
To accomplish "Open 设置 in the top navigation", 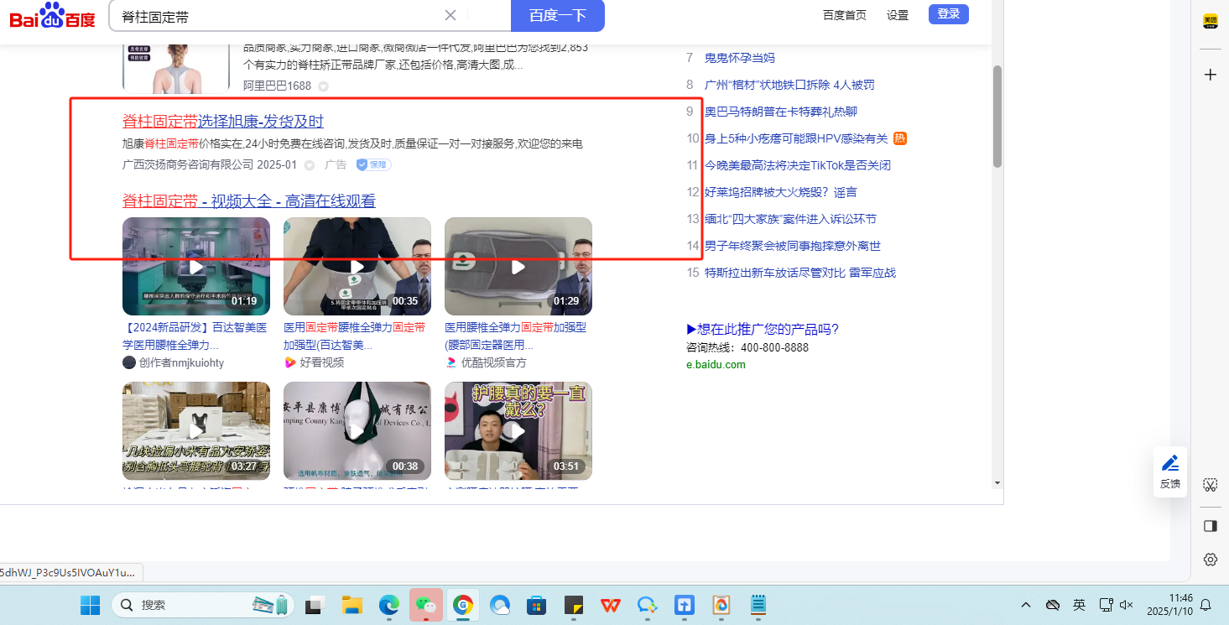I will pyautogui.click(x=897, y=15).
